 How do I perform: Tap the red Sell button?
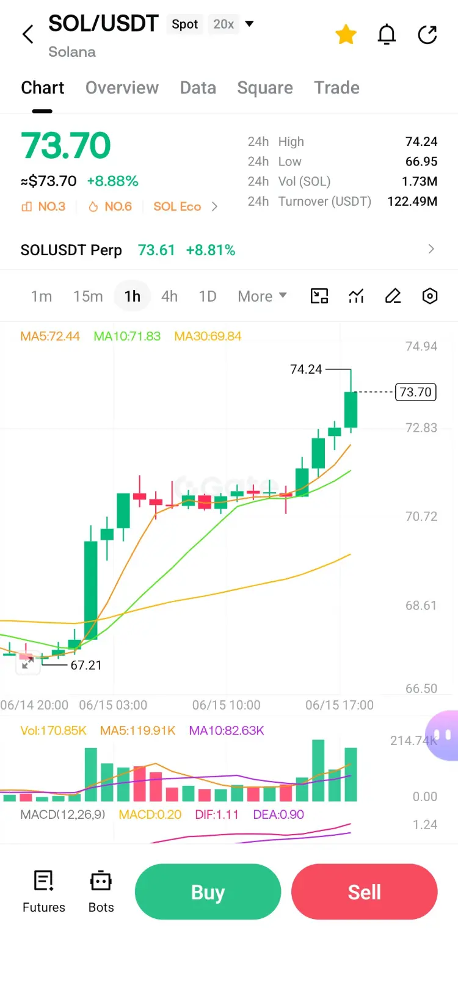365,891
